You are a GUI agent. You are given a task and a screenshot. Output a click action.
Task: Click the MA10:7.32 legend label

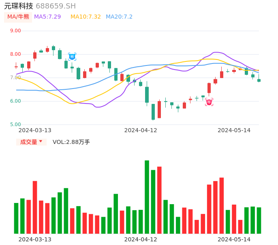86,17
